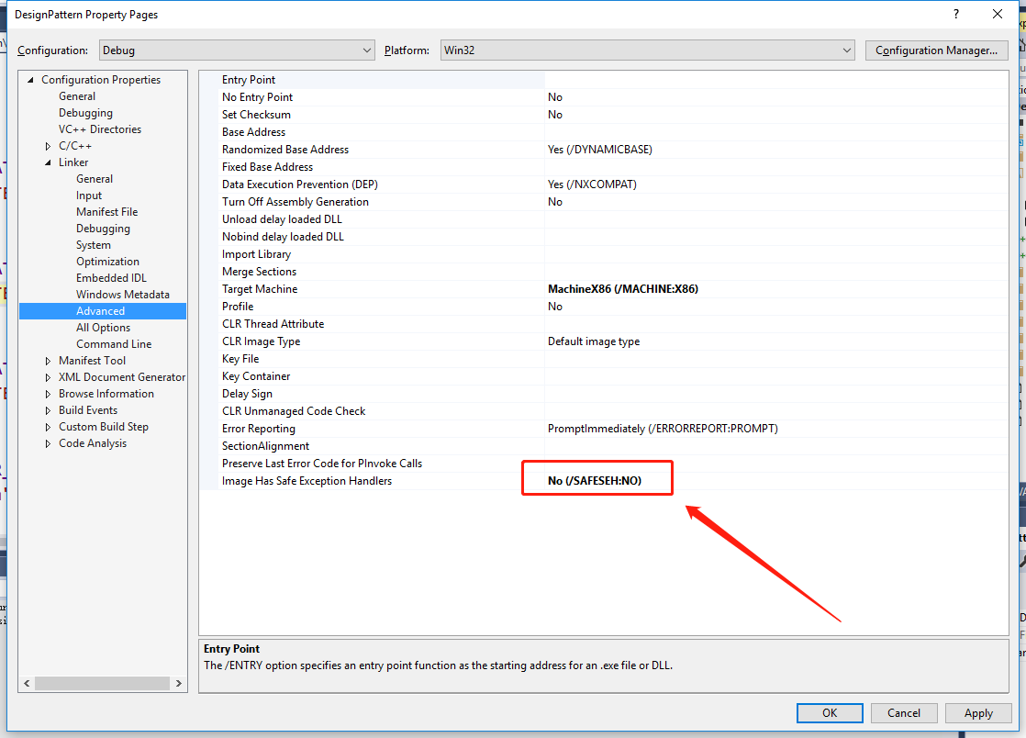The image size is (1026, 738).
Task: Expand the Manifest Tool node
Action: [x=48, y=360]
